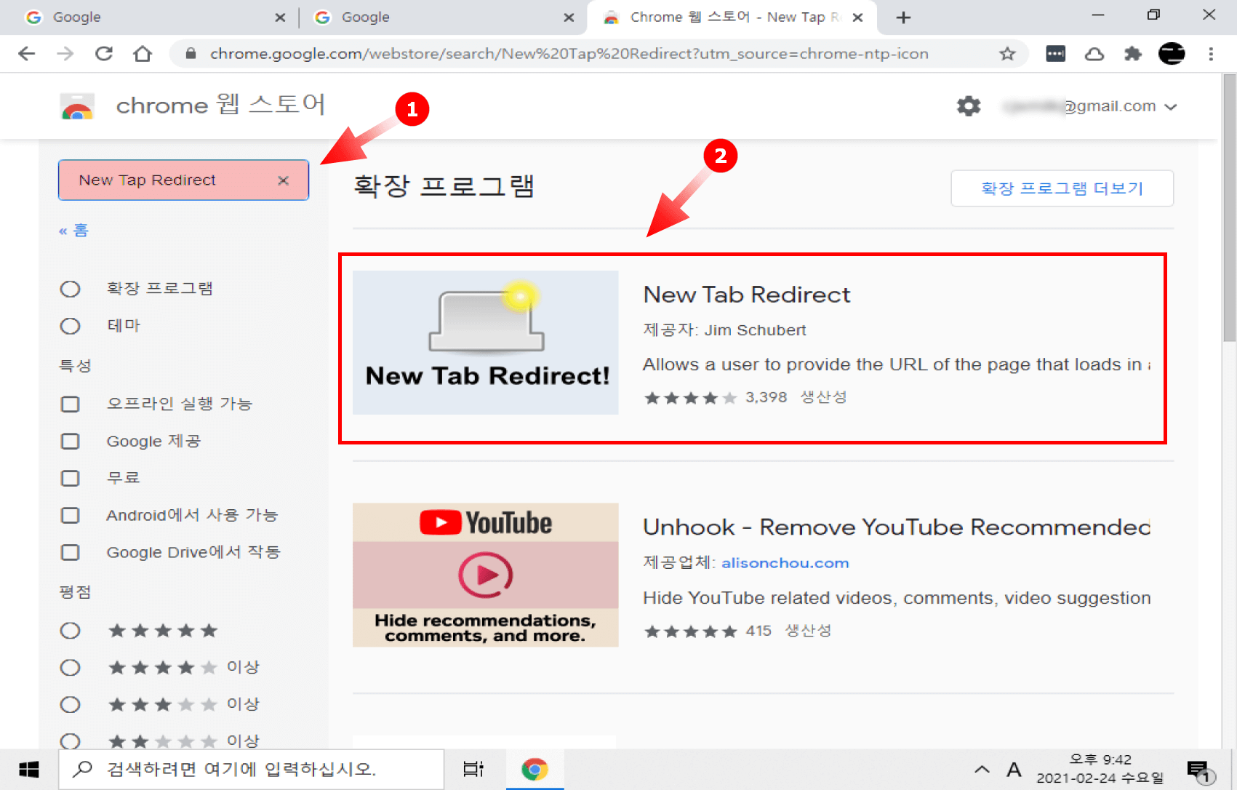Close the second Google tab

click(569, 17)
